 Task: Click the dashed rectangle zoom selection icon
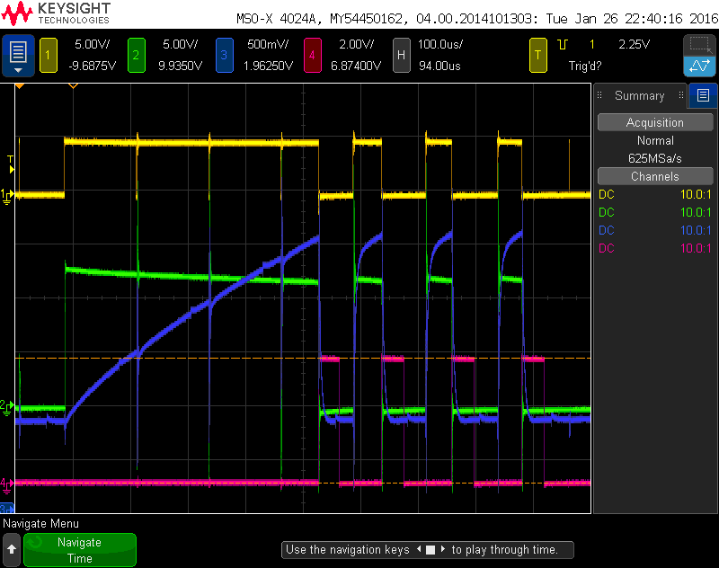(x=698, y=45)
